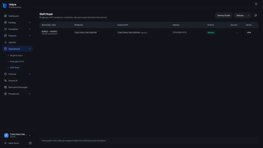This screenshot has height=148, width=263.
Task: Click REGISTER / SESI column header
Action: [49, 25]
